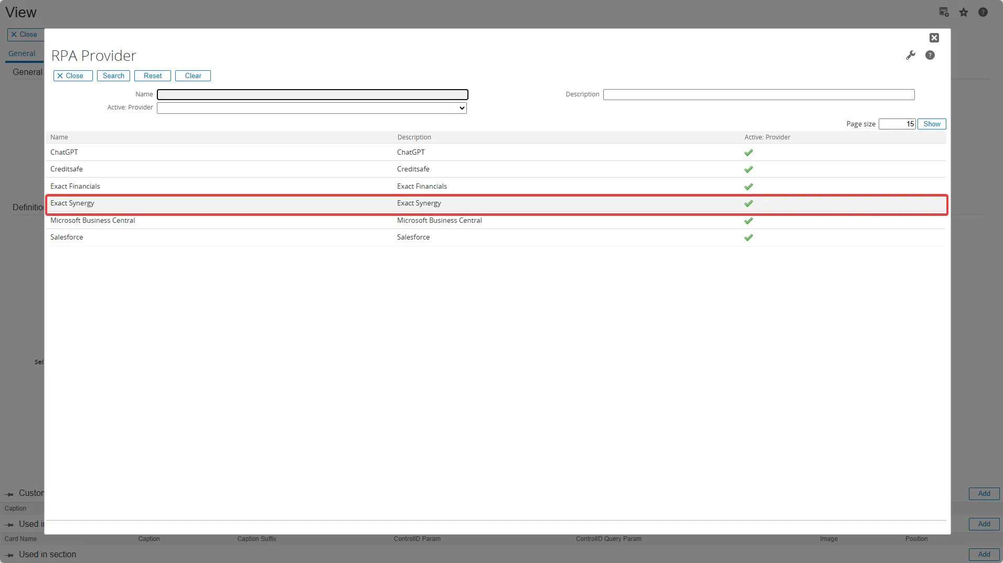The height and width of the screenshot is (563, 1003).
Task: Open the Active: Provider dropdown
Action: [312, 108]
